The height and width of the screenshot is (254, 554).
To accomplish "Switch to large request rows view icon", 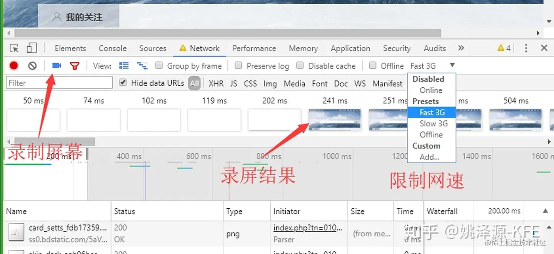I will pos(124,66).
